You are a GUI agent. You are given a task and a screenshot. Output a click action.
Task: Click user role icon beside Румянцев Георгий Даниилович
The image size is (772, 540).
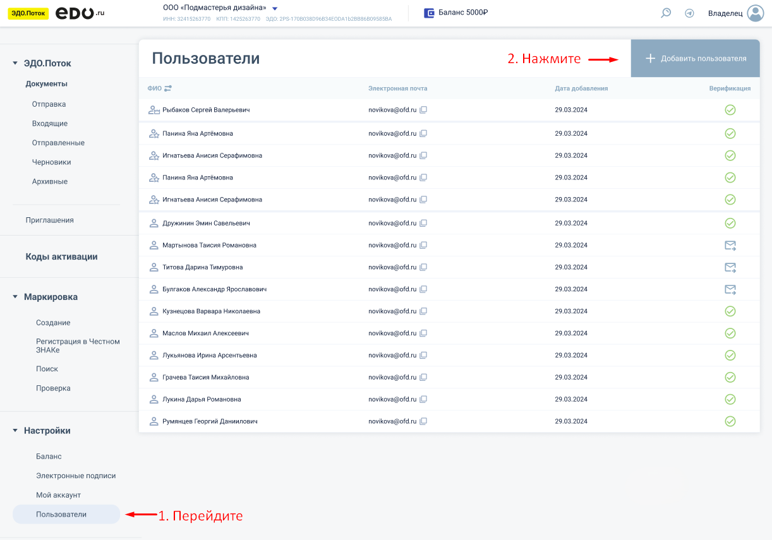(154, 421)
